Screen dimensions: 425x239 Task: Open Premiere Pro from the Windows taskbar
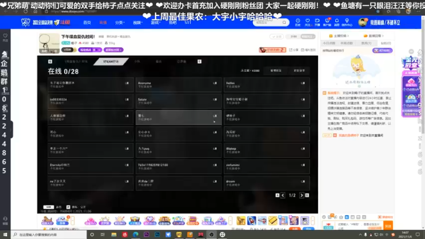(147, 235)
